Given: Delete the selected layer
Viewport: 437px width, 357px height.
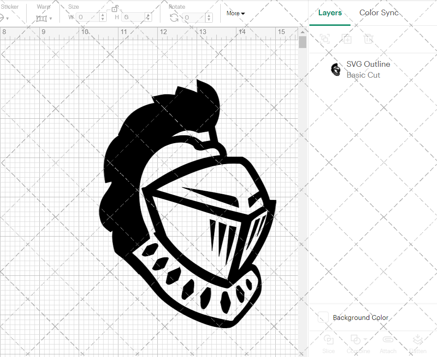Looking at the screenshot, I should (x=368, y=39).
